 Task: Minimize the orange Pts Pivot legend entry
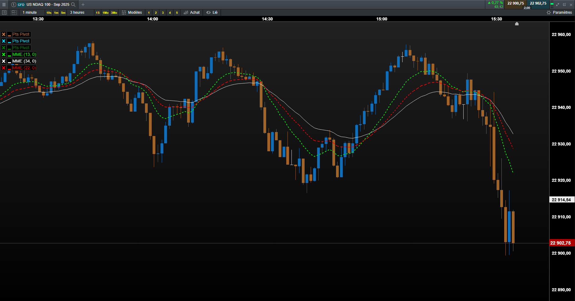click(x=9, y=34)
